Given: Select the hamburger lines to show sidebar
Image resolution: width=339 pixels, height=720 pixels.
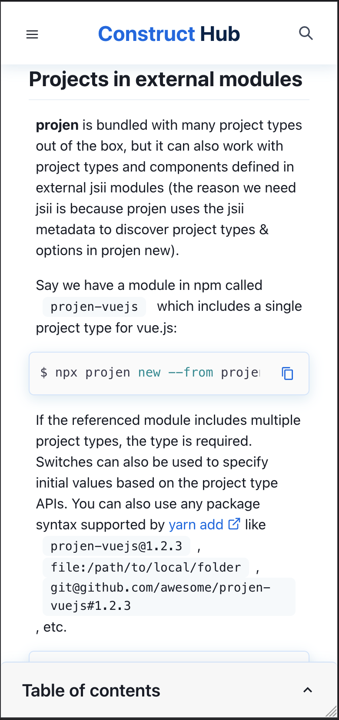Looking at the screenshot, I should (x=32, y=34).
